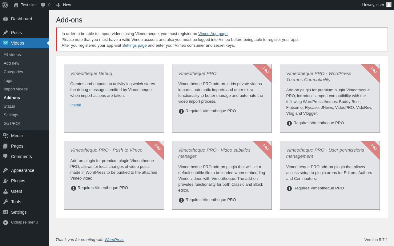Follow the Settings page link in the notice

[134, 46]
